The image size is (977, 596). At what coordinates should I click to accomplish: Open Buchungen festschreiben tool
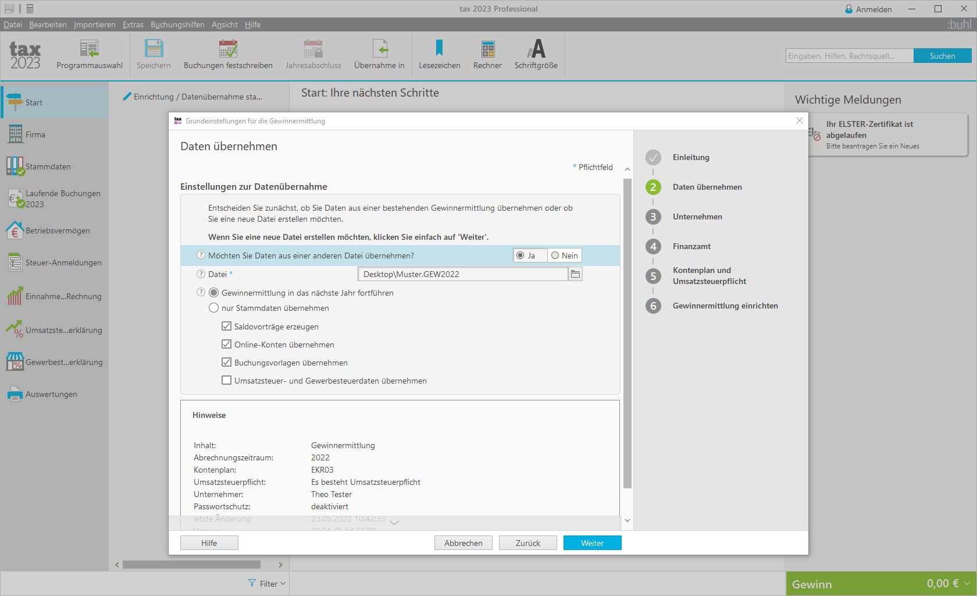coord(228,54)
